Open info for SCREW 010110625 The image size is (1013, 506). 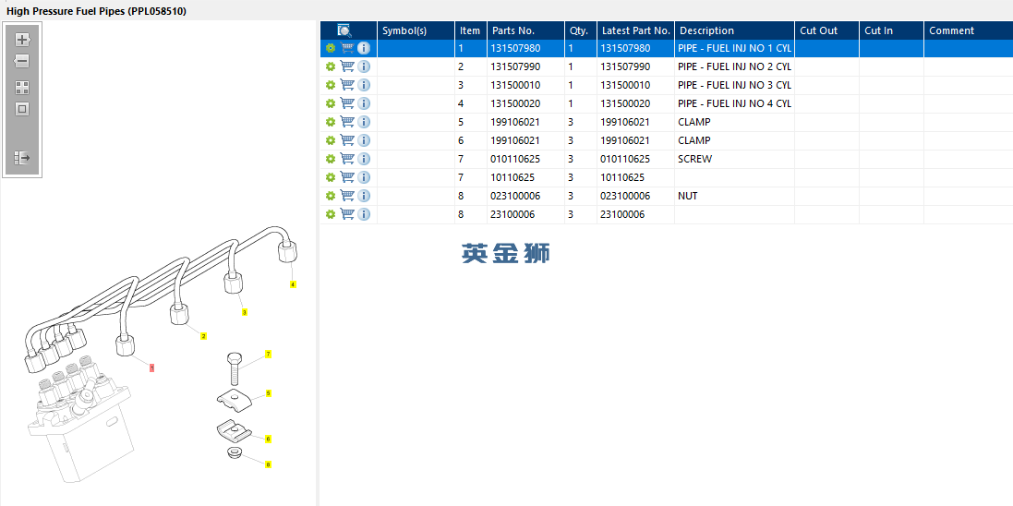[364, 158]
